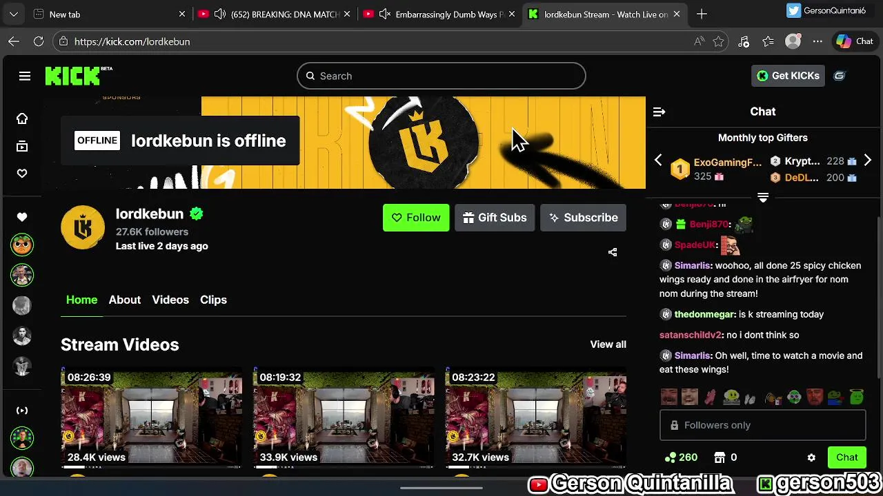This screenshot has width=883, height=496.
Task: Open the Kick hamburger menu
Action: point(25,76)
